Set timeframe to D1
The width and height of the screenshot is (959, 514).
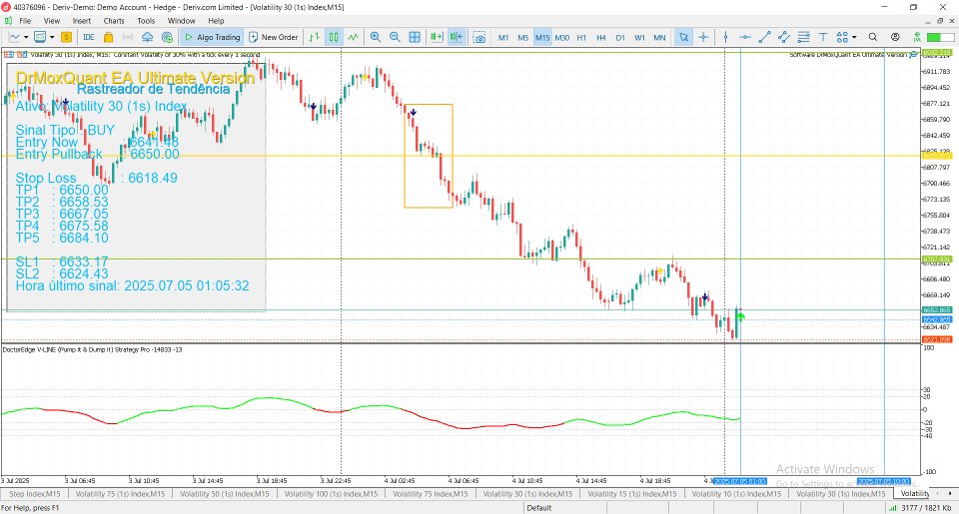(x=620, y=37)
